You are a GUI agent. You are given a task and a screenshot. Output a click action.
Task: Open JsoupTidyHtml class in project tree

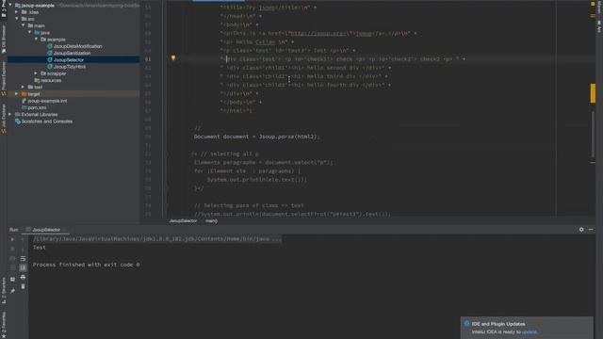(x=69, y=67)
